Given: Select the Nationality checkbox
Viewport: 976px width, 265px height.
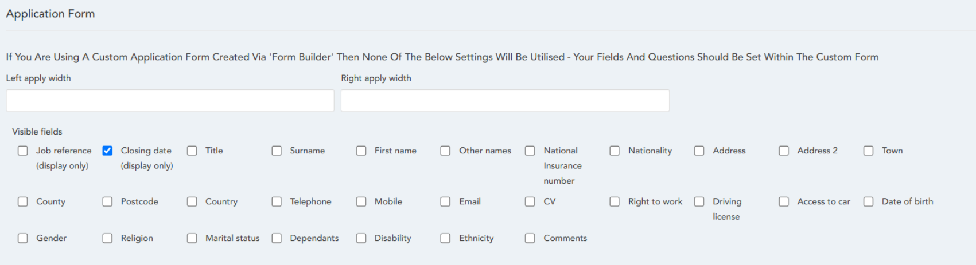Looking at the screenshot, I should click(x=615, y=151).
